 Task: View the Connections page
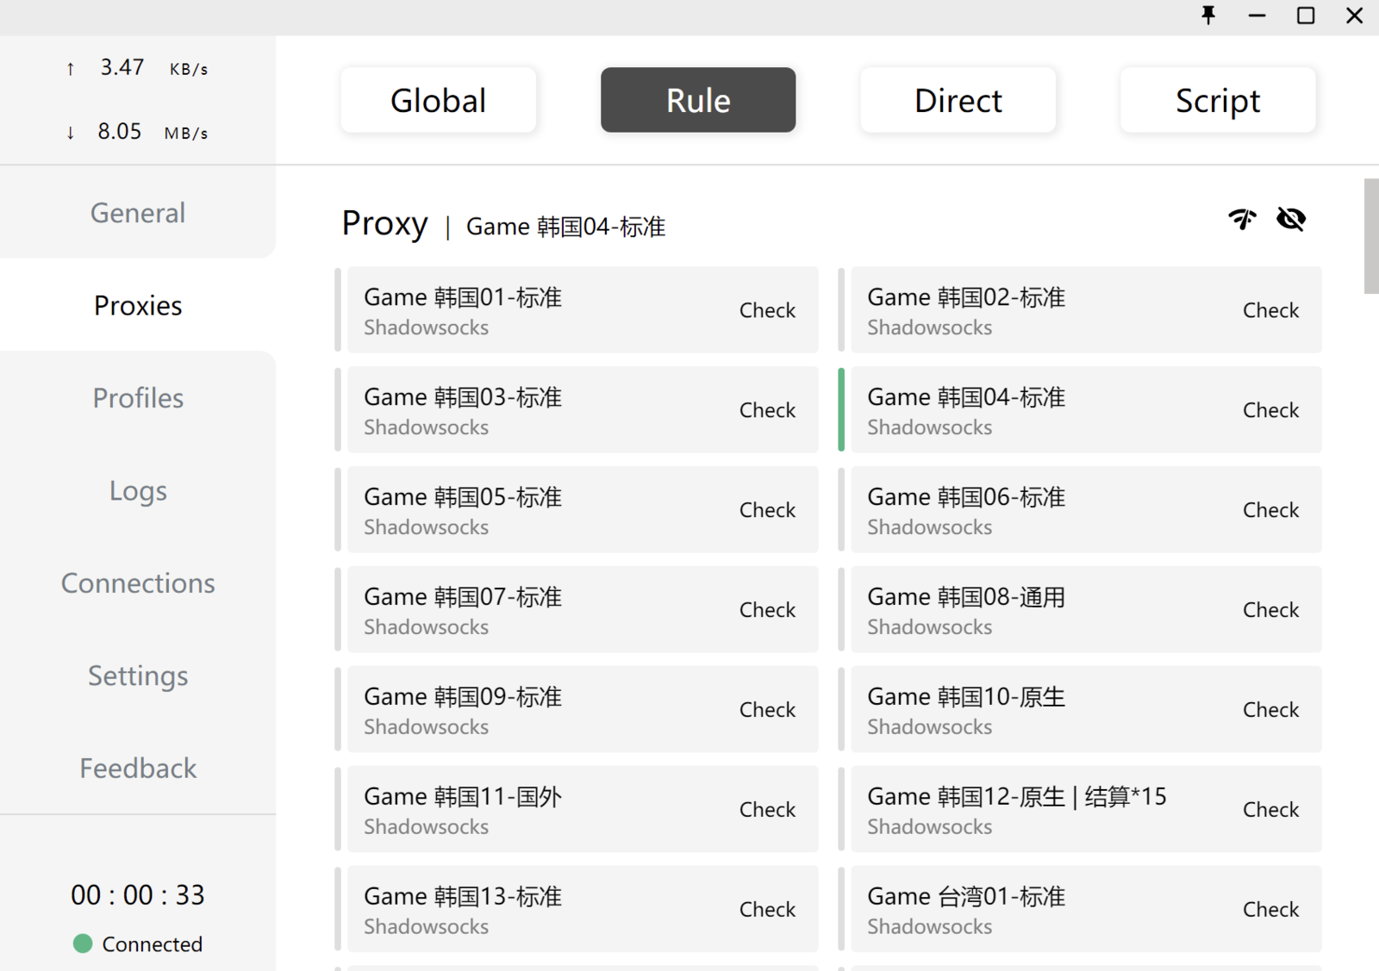point(138,583)
